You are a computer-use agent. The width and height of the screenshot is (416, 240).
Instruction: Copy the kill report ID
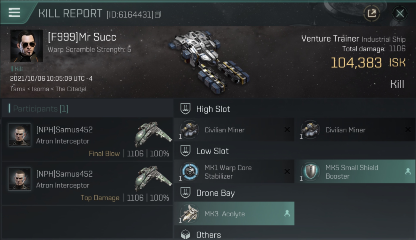coord(158,14)
